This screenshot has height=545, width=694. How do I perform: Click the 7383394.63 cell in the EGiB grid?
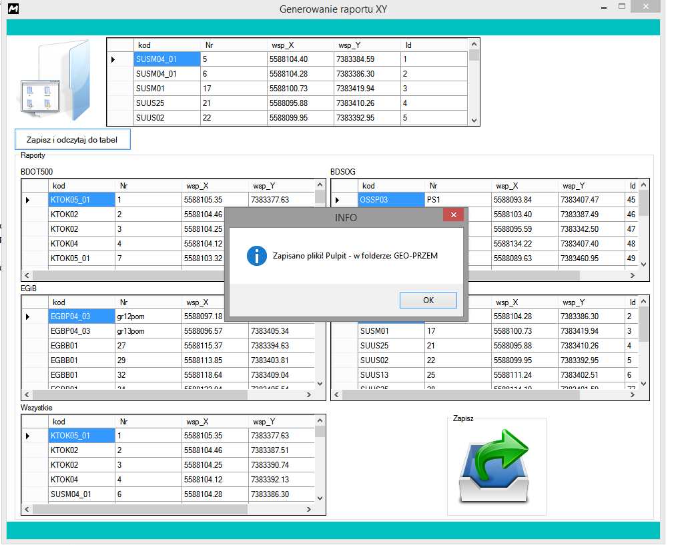coord(282,346)
